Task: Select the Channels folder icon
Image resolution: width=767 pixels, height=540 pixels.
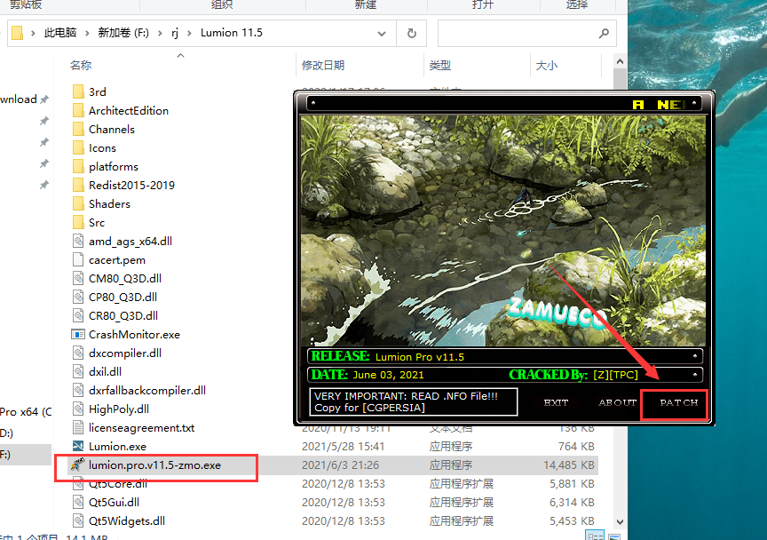Action: (x=78, y=130)
